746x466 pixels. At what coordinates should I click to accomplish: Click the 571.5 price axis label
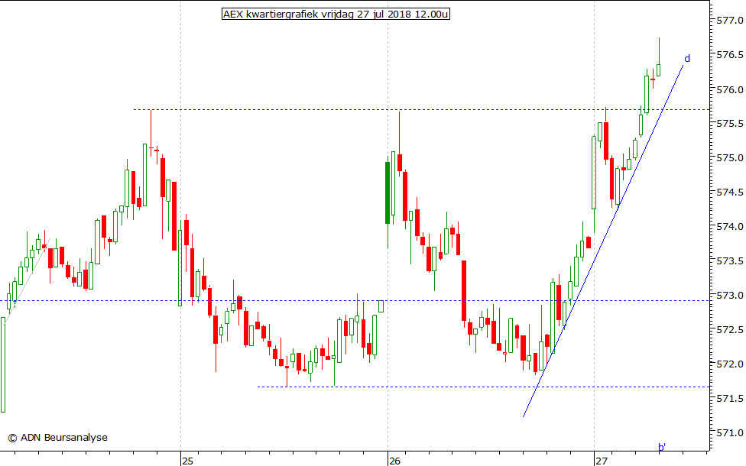729,399
